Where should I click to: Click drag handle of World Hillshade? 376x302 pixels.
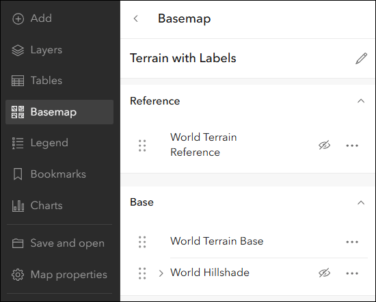(142, 273)
